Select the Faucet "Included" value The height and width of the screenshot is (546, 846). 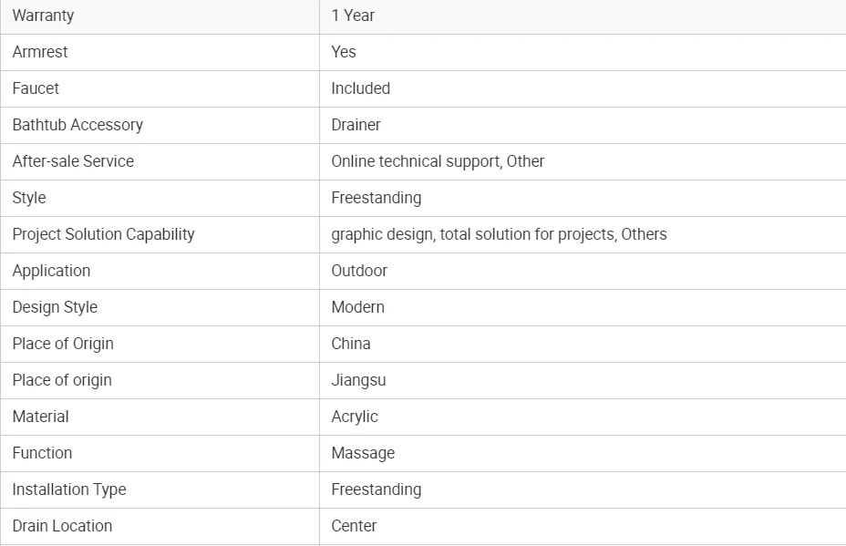[x=360, y=88]
